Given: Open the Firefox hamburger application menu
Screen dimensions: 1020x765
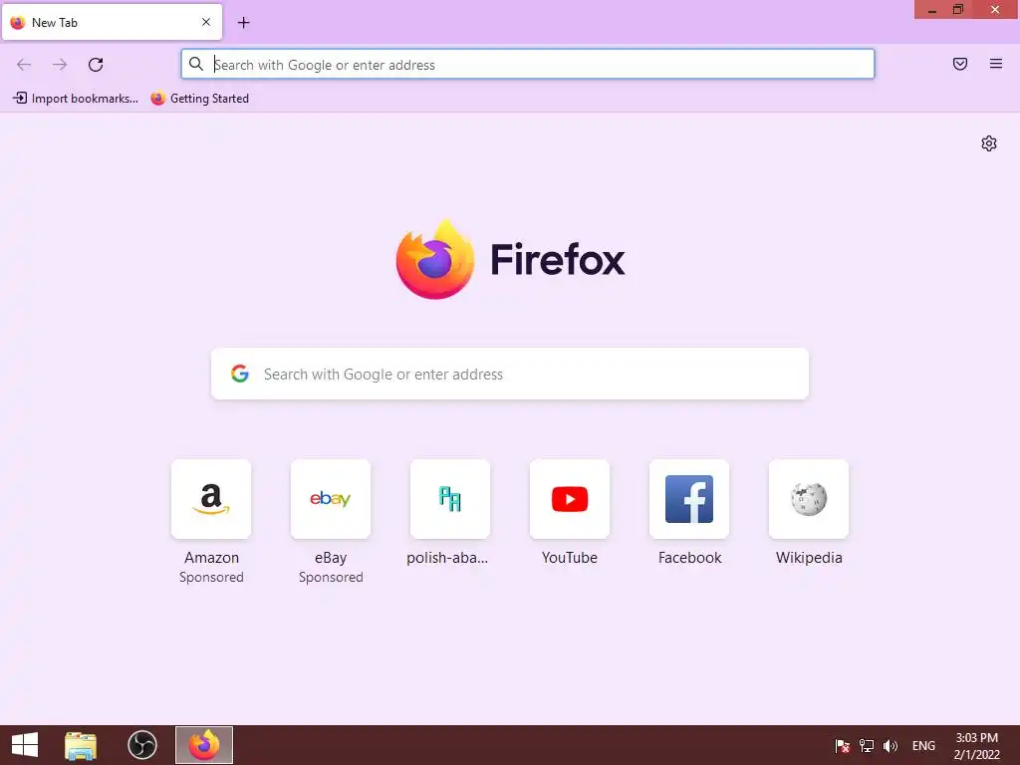Looking at the screenshot, I should (996, 64).
